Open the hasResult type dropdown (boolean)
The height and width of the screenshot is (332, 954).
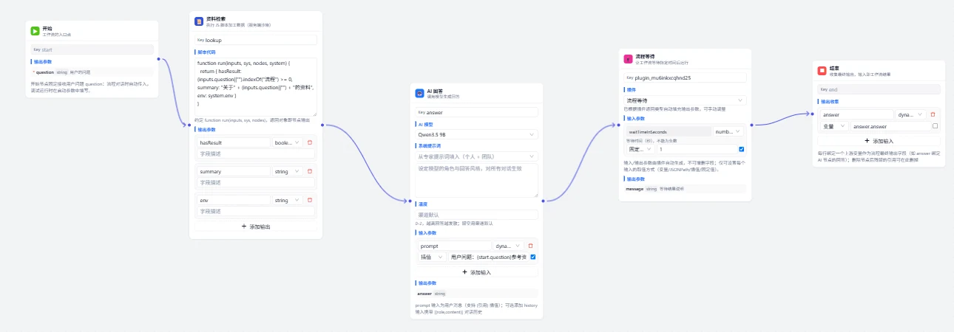[288, 142]
